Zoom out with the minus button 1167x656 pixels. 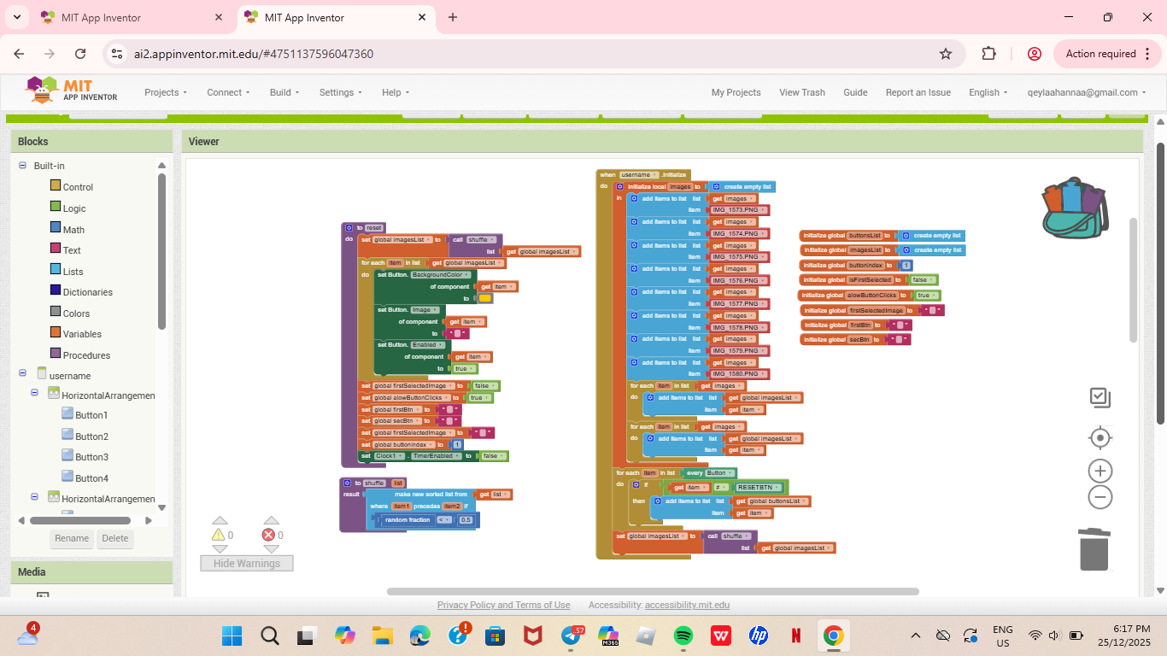(1100, 497)
